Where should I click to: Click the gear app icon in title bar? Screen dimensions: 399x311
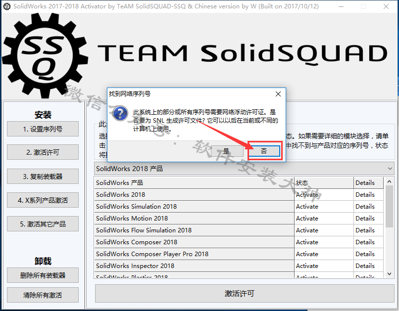pos(7,6)
